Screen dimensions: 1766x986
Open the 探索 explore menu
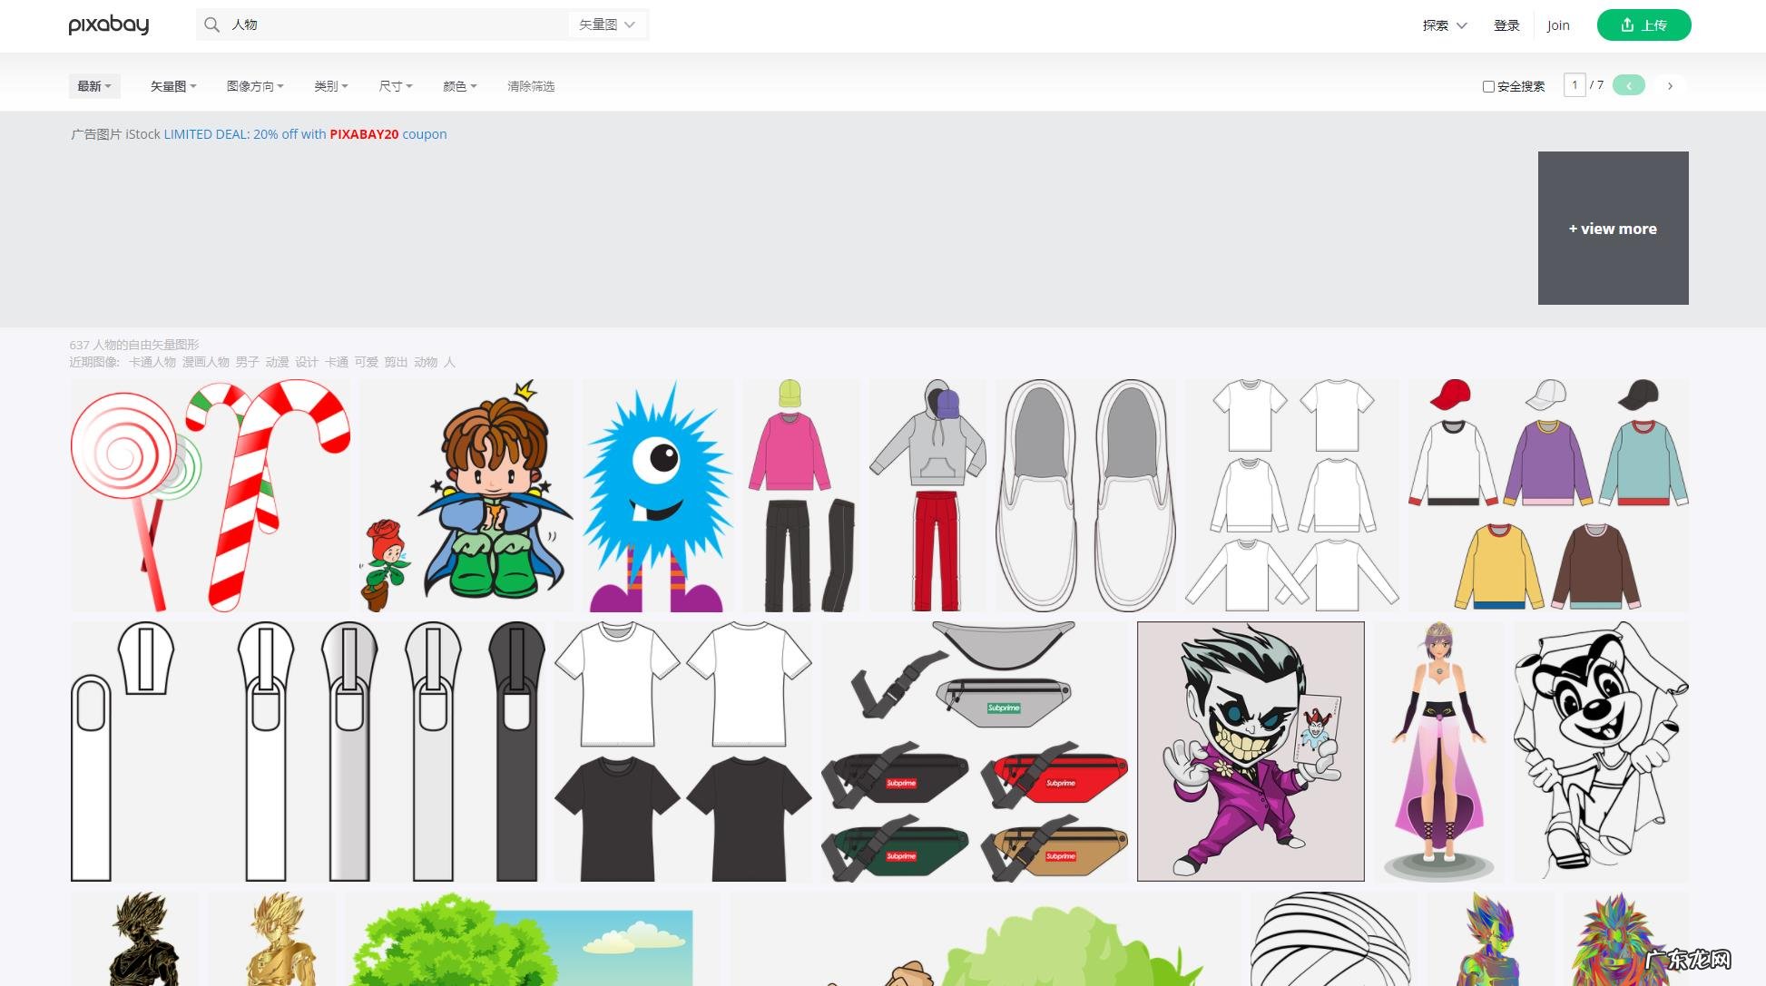1444,25
